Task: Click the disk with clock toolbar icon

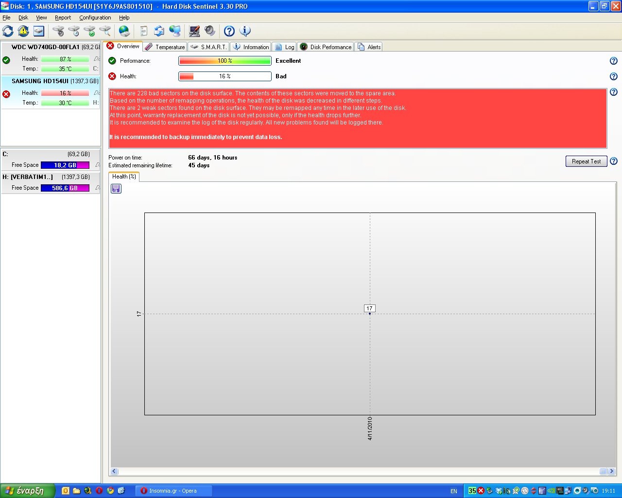Action: coord(74,31)
